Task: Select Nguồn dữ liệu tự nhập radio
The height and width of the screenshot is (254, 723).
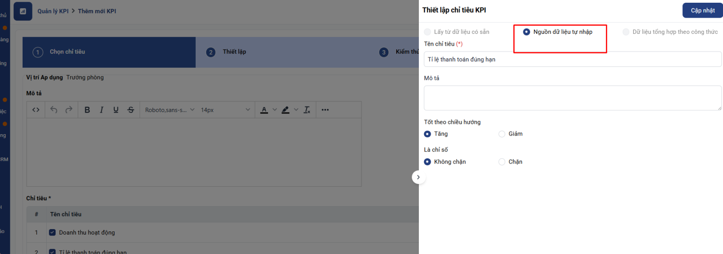Action: pyautogui.click(x=526, y=32)
